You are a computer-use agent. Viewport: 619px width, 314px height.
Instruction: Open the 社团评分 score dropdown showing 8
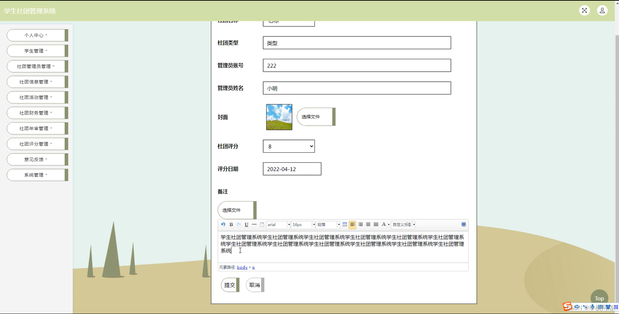click(x=289, y=146)
